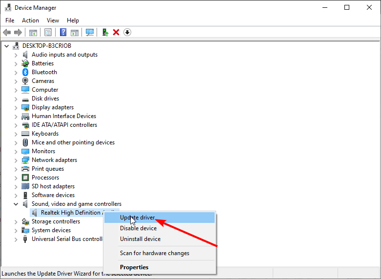Click the red X Uninstall device icon
Image resolution: width=381 pixels, height=279 pixels.
pyautogui.click(x=116, y=32)
